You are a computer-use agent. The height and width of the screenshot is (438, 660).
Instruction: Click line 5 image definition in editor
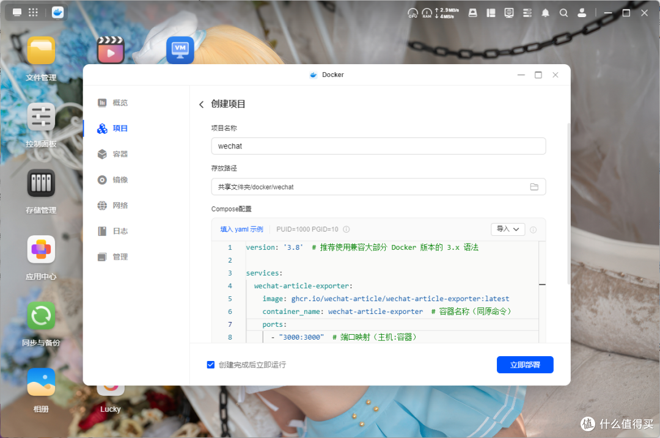tap(386, 299)
